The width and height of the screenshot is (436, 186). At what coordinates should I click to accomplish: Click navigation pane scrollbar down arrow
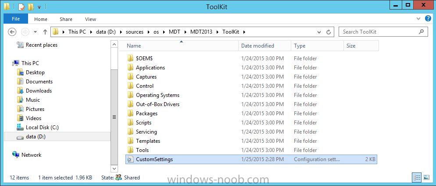(114, 168)
